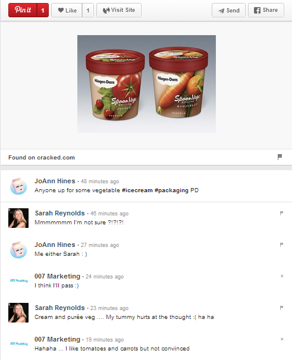This screenshot has width=292, height=360.
Task: Flag JoAnn Hines' 27 minutes ago comment
Action: pyautogui.click(x=281, y=245)
